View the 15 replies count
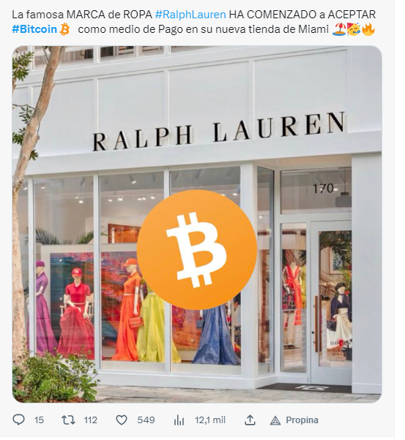This screenshot has height=440, width=405. [x=39, y=420]
